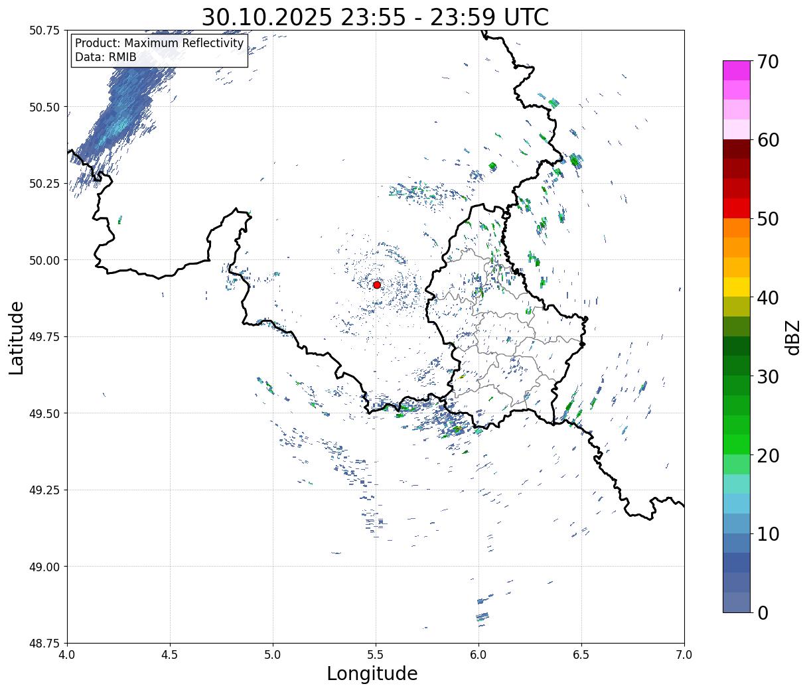809x690 pixels.
Task: Click the y-axis tick label 49.00
Action: click(x=44, y=567)
